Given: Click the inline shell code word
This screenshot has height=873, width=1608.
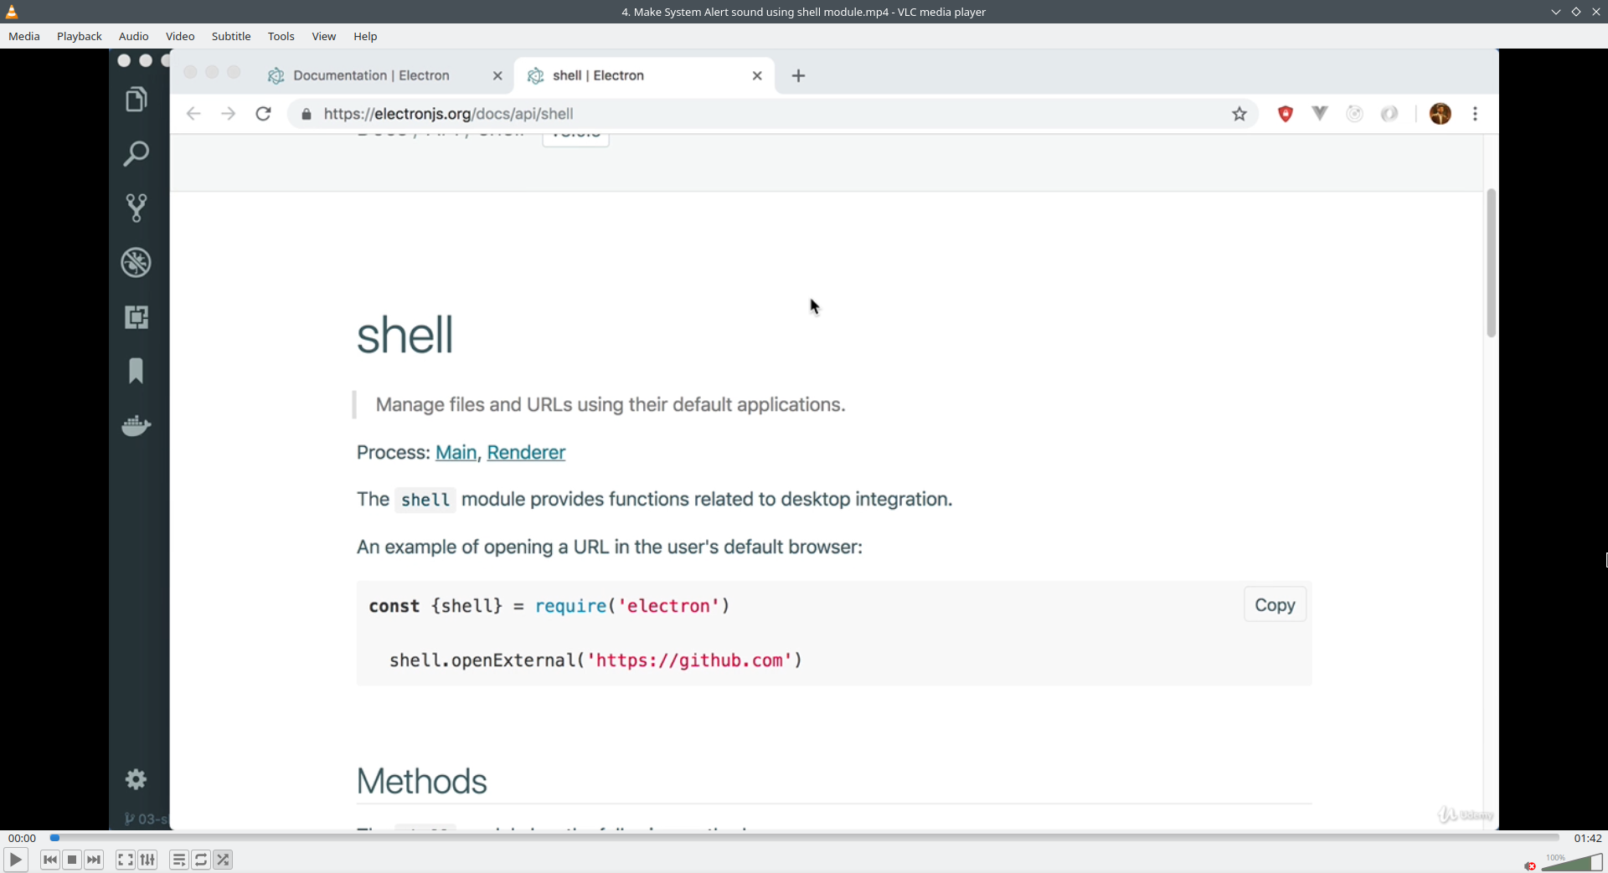Looking at the screenshot, I should (425, 500).
